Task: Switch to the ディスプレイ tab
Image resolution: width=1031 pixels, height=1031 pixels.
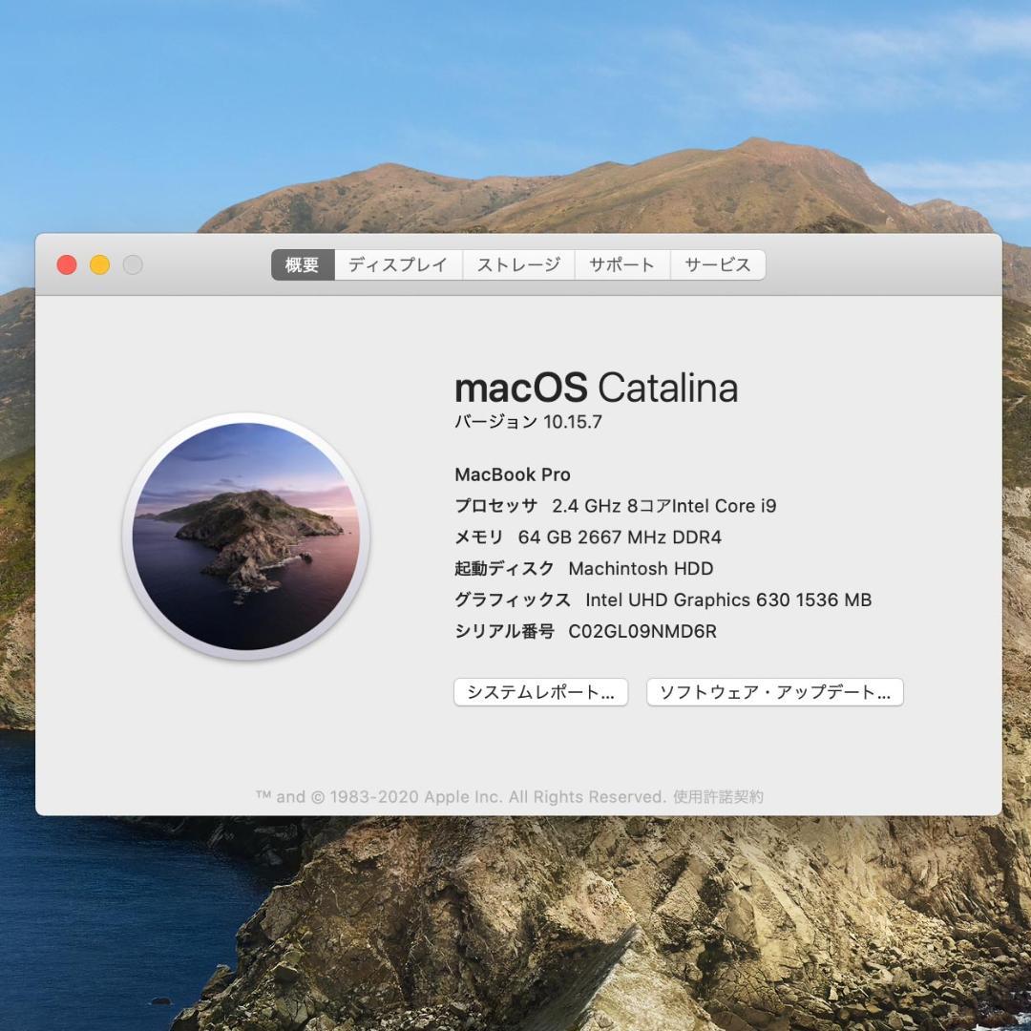Action: tap(398, 264)
